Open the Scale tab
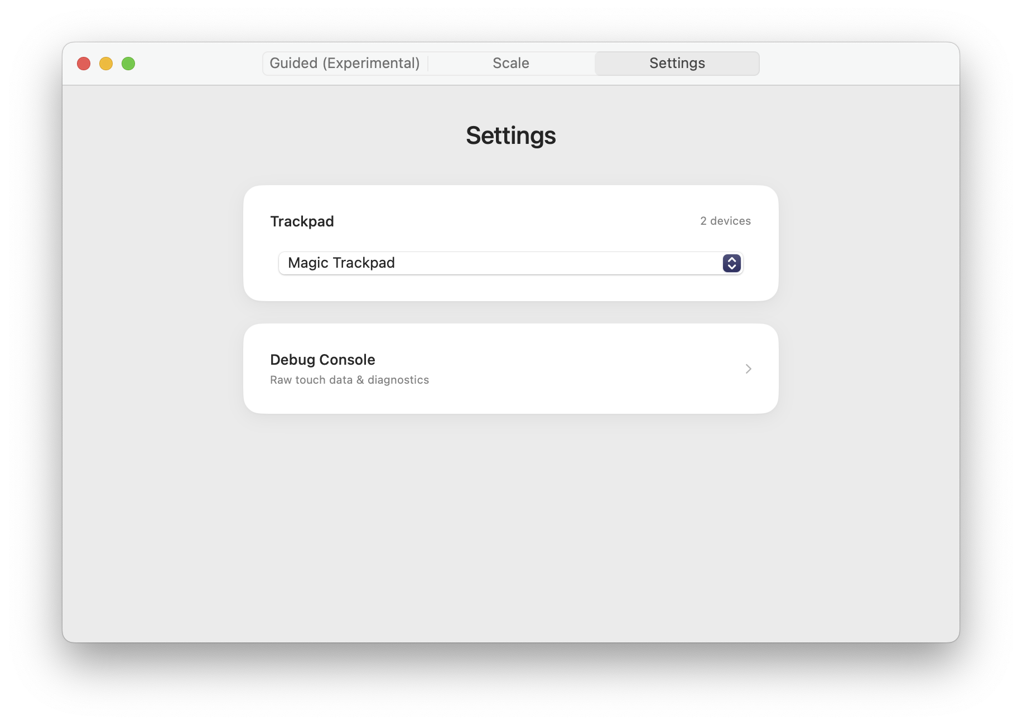The width and height of the screenshot is (1022, 725). (x=511, y=63)
